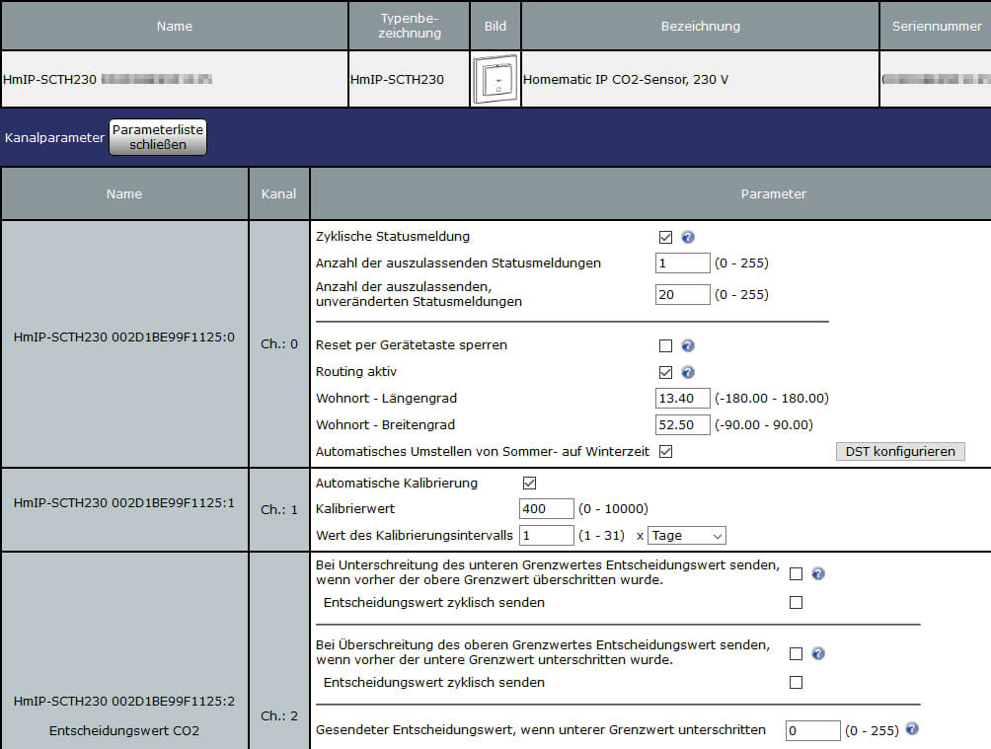Click Kalibrierwert field showing 400

pyautogui.click(x=546, y=509)
